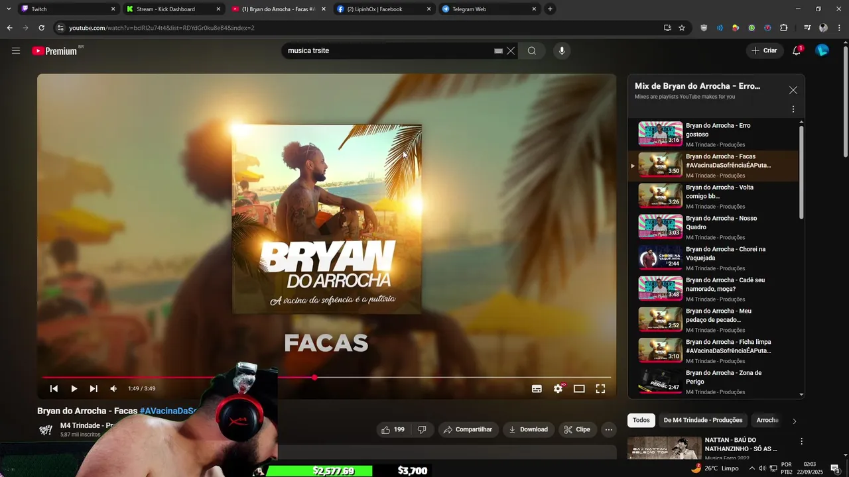Play the paused video
Screen dimensions: 849x477
(x=74, y=389)
